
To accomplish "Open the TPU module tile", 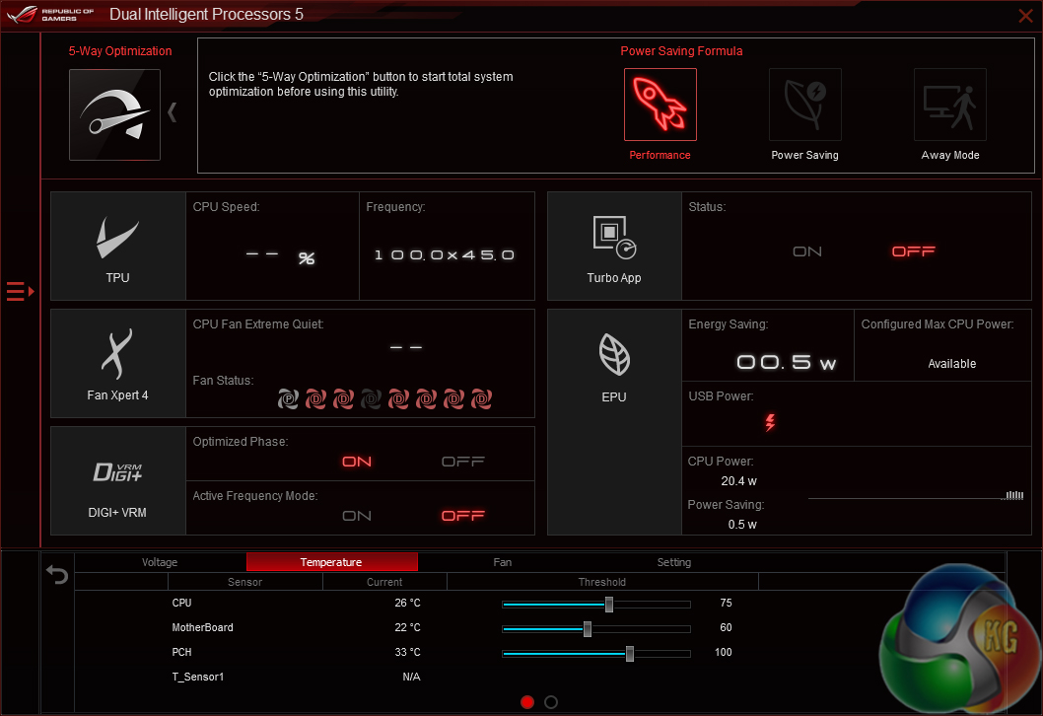I will pyautogui.click(x=117, y=247).
